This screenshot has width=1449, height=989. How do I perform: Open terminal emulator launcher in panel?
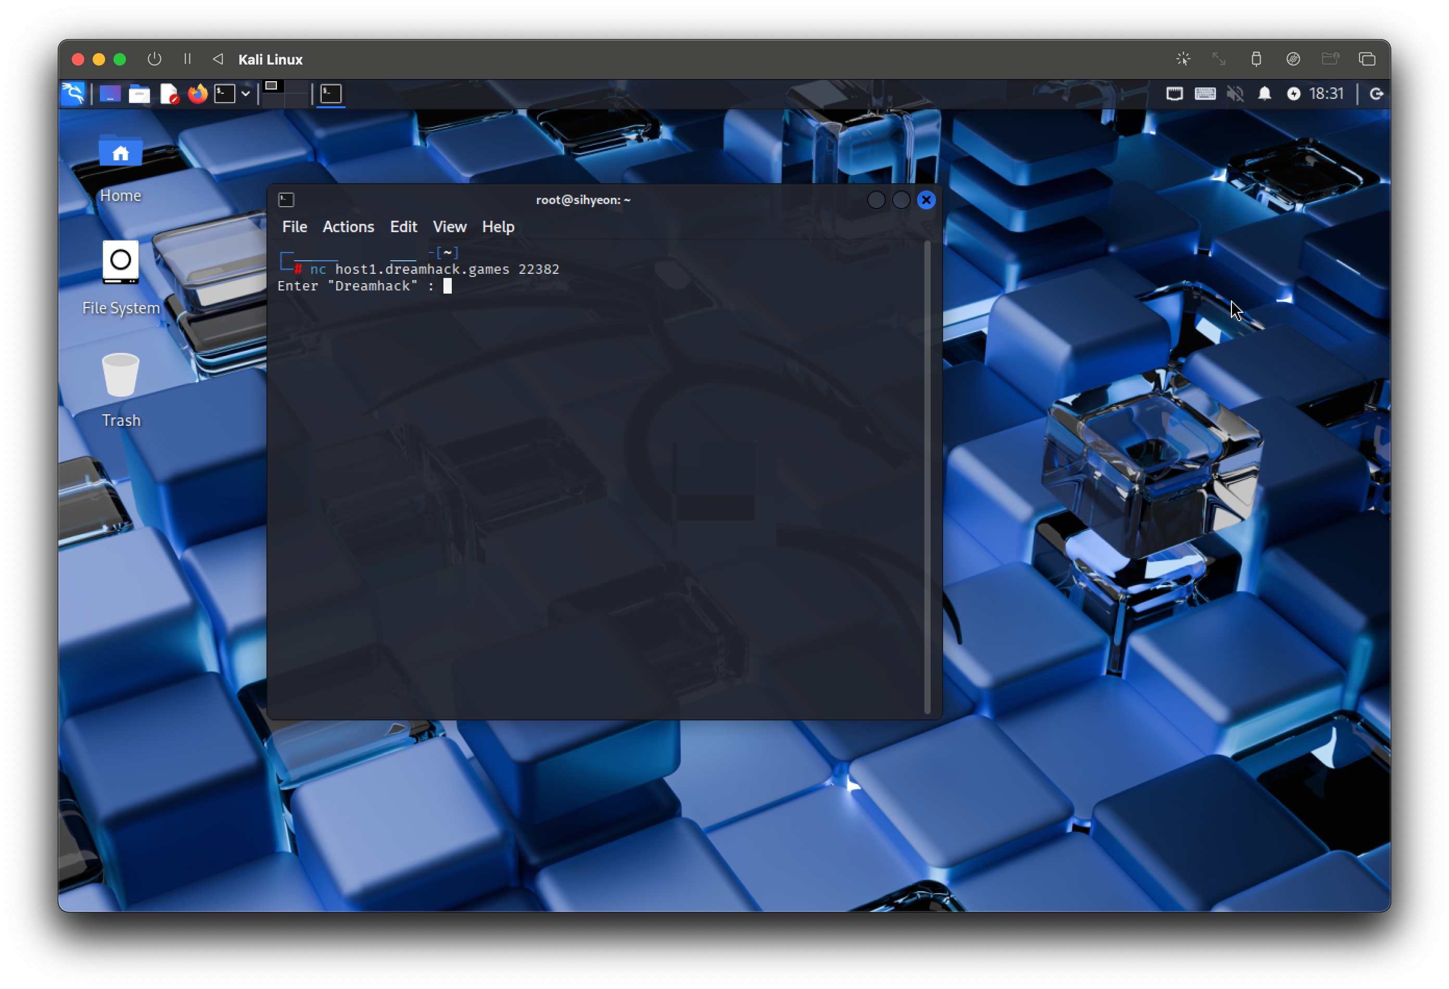(x=224, y=94)
